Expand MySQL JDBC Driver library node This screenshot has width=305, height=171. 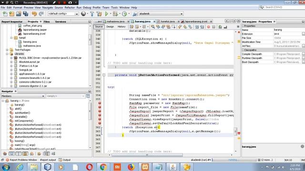point(11,58)
